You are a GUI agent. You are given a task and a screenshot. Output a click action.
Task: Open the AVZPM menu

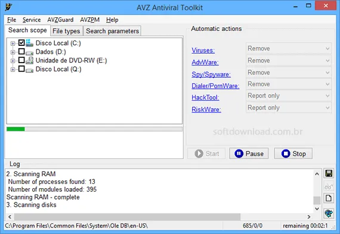click(89, 20)
